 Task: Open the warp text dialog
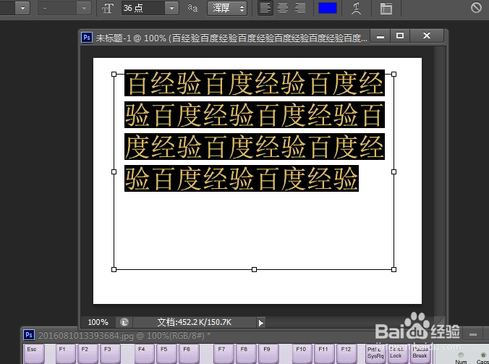point(356,8)
